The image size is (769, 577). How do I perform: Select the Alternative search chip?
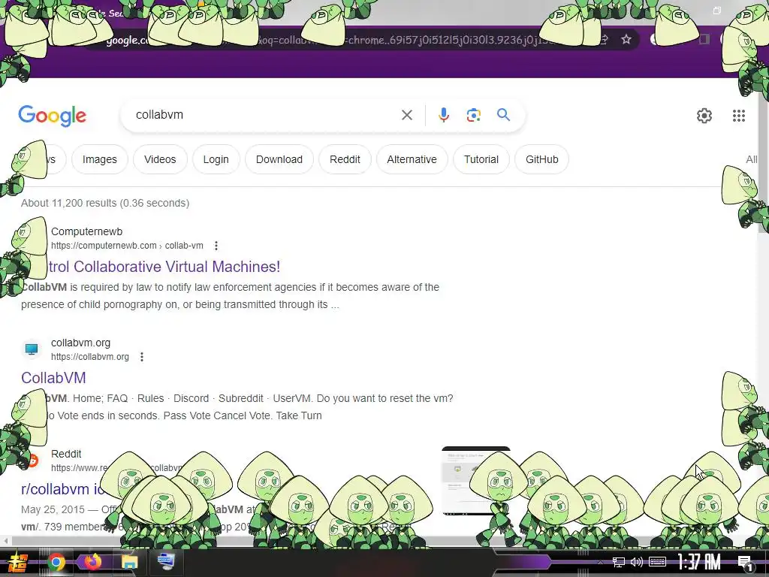(412, 159)
